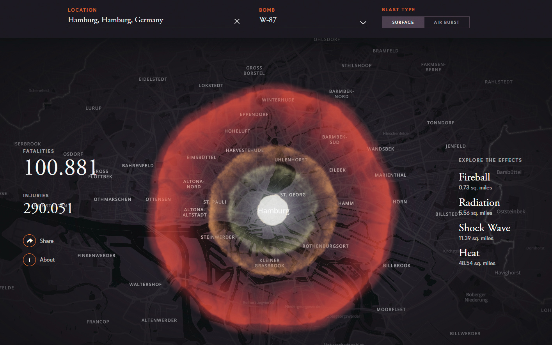This screenshot has width=552, height=345.
Task: Click the Lurup map label
Action: [94, 108]
